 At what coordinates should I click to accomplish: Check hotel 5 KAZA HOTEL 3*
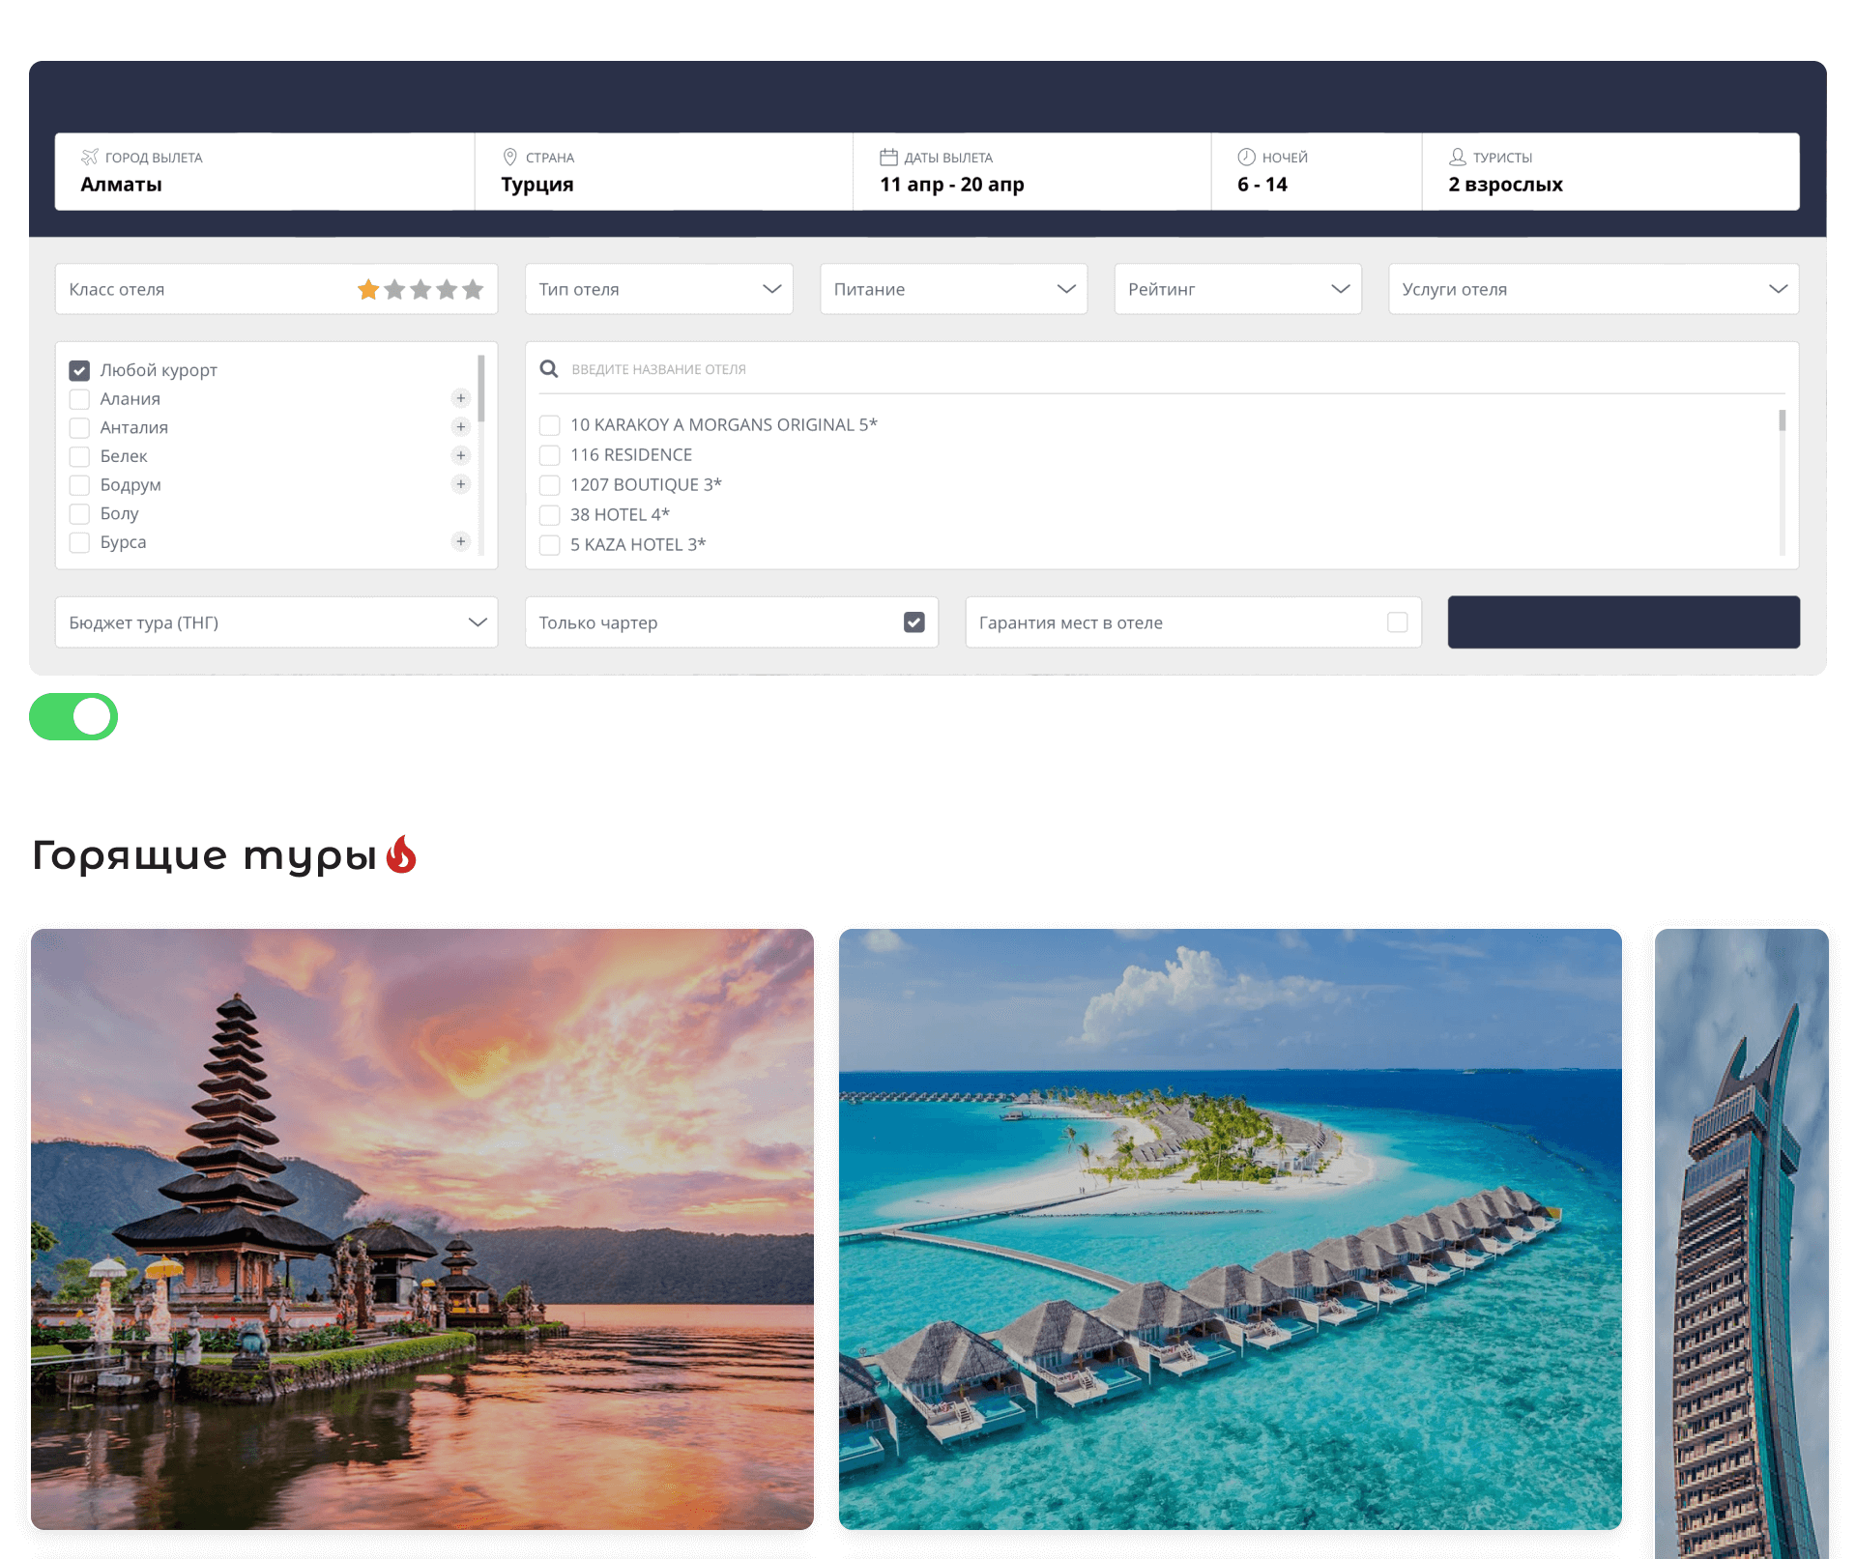pyautogui.click(x=550, y=545)
